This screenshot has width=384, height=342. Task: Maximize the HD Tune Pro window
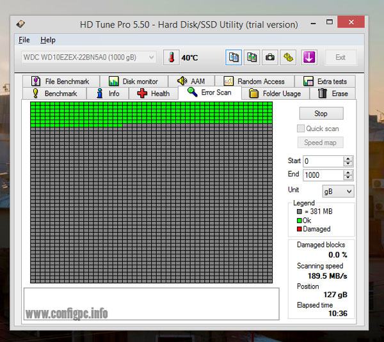tap(330, 22)
